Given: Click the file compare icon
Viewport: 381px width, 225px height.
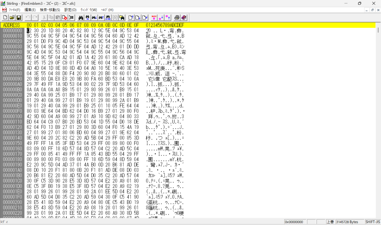Looking at the screenshot, I should pyautogui.click(x=115, y=18).
